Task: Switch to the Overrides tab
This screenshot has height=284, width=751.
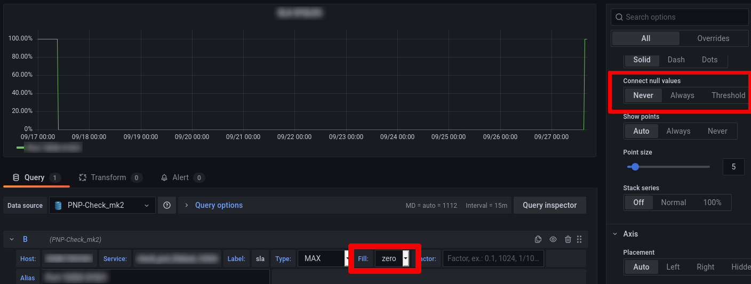Action: point(713,38)
